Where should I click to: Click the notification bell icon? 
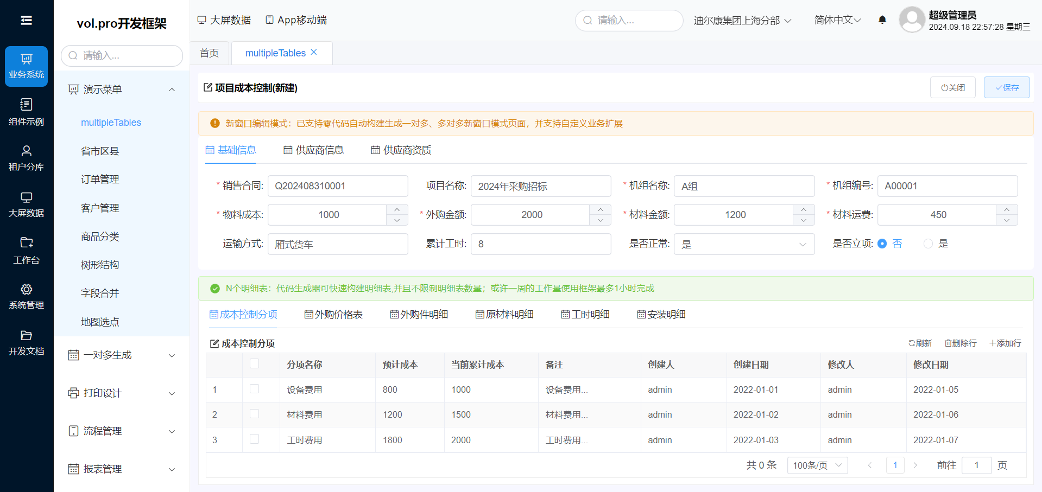click(882, 20)
